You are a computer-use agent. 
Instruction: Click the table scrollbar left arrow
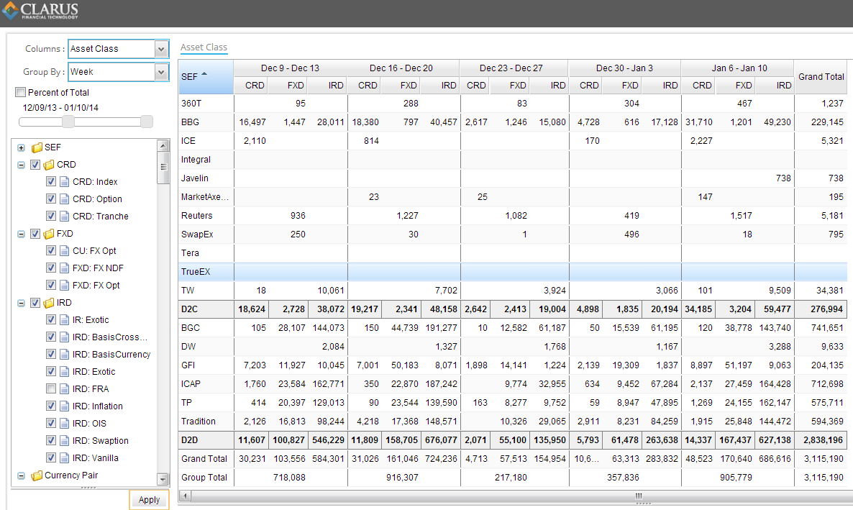[184, 496]
